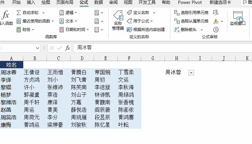Image resolution: width=252 pixels, height=144 pixels.
Task: Switch to the 开始 tab
Action: (16, 2)
